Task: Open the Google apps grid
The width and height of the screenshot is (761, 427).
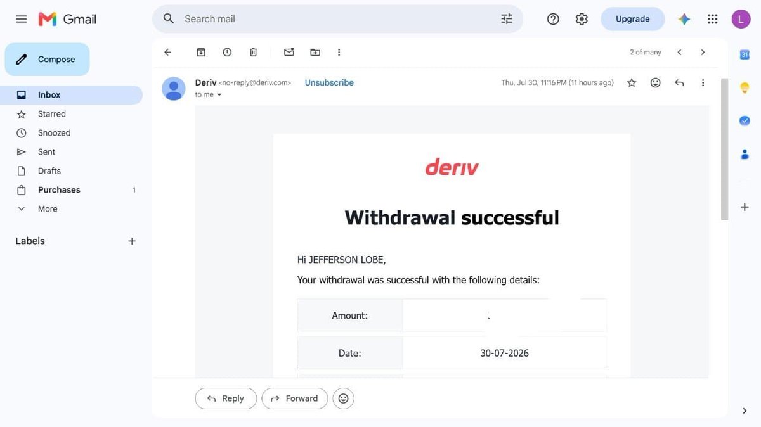Action: pos(712,19)
